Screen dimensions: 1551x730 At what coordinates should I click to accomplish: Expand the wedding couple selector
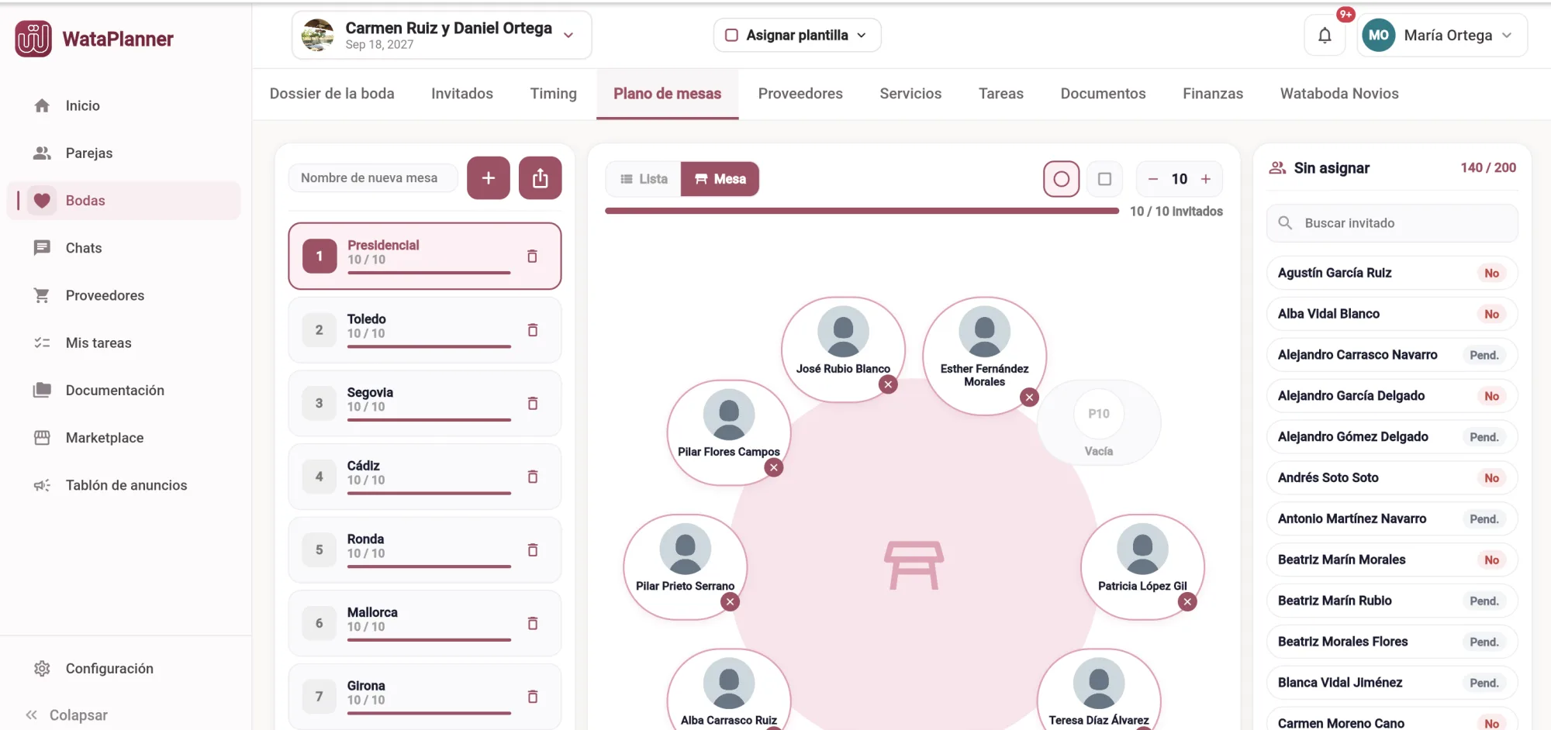[x=568, y=36]
